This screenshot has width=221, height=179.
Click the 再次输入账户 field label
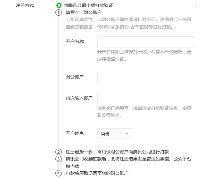point(79,98)
